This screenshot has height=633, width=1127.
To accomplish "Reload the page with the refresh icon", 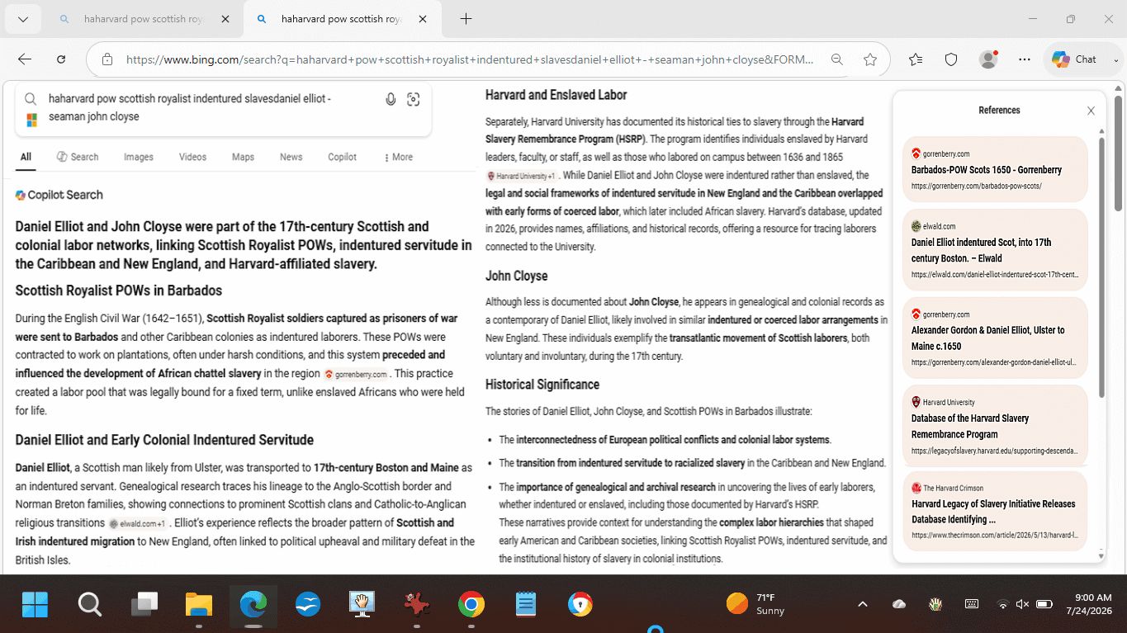I will [x=61, y=59].
